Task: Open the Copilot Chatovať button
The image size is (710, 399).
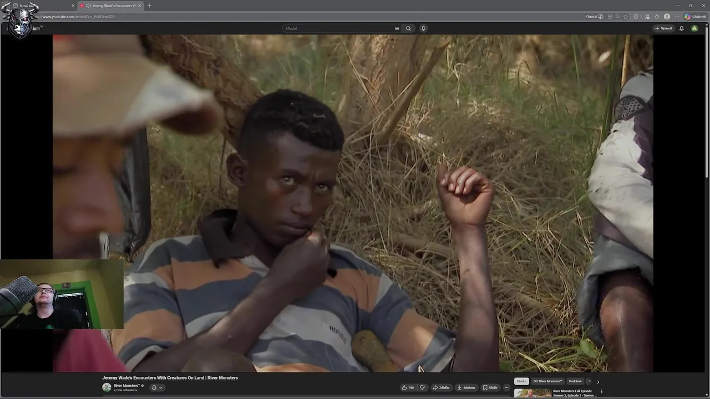Action: point(695,17)
